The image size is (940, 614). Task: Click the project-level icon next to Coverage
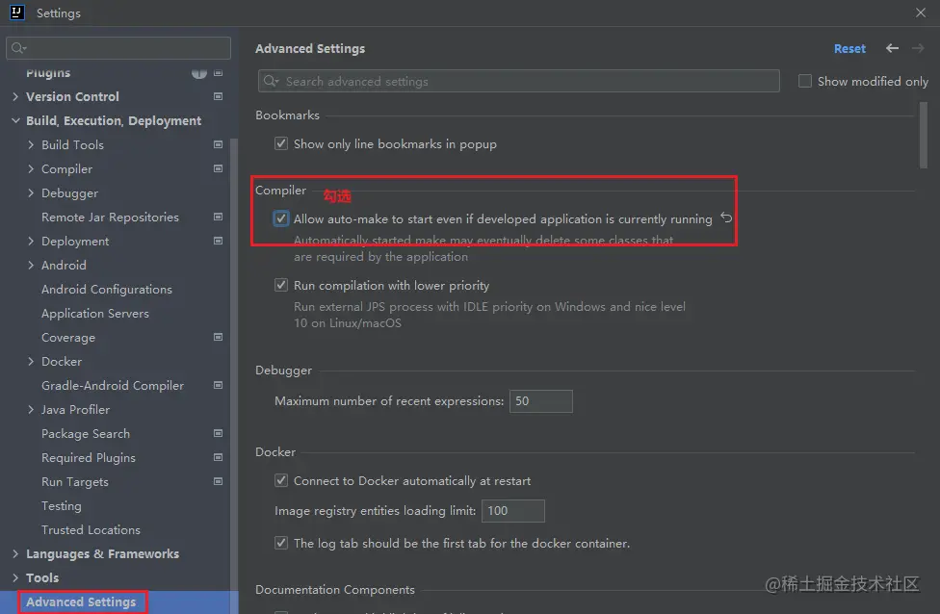tap(219, 337)
